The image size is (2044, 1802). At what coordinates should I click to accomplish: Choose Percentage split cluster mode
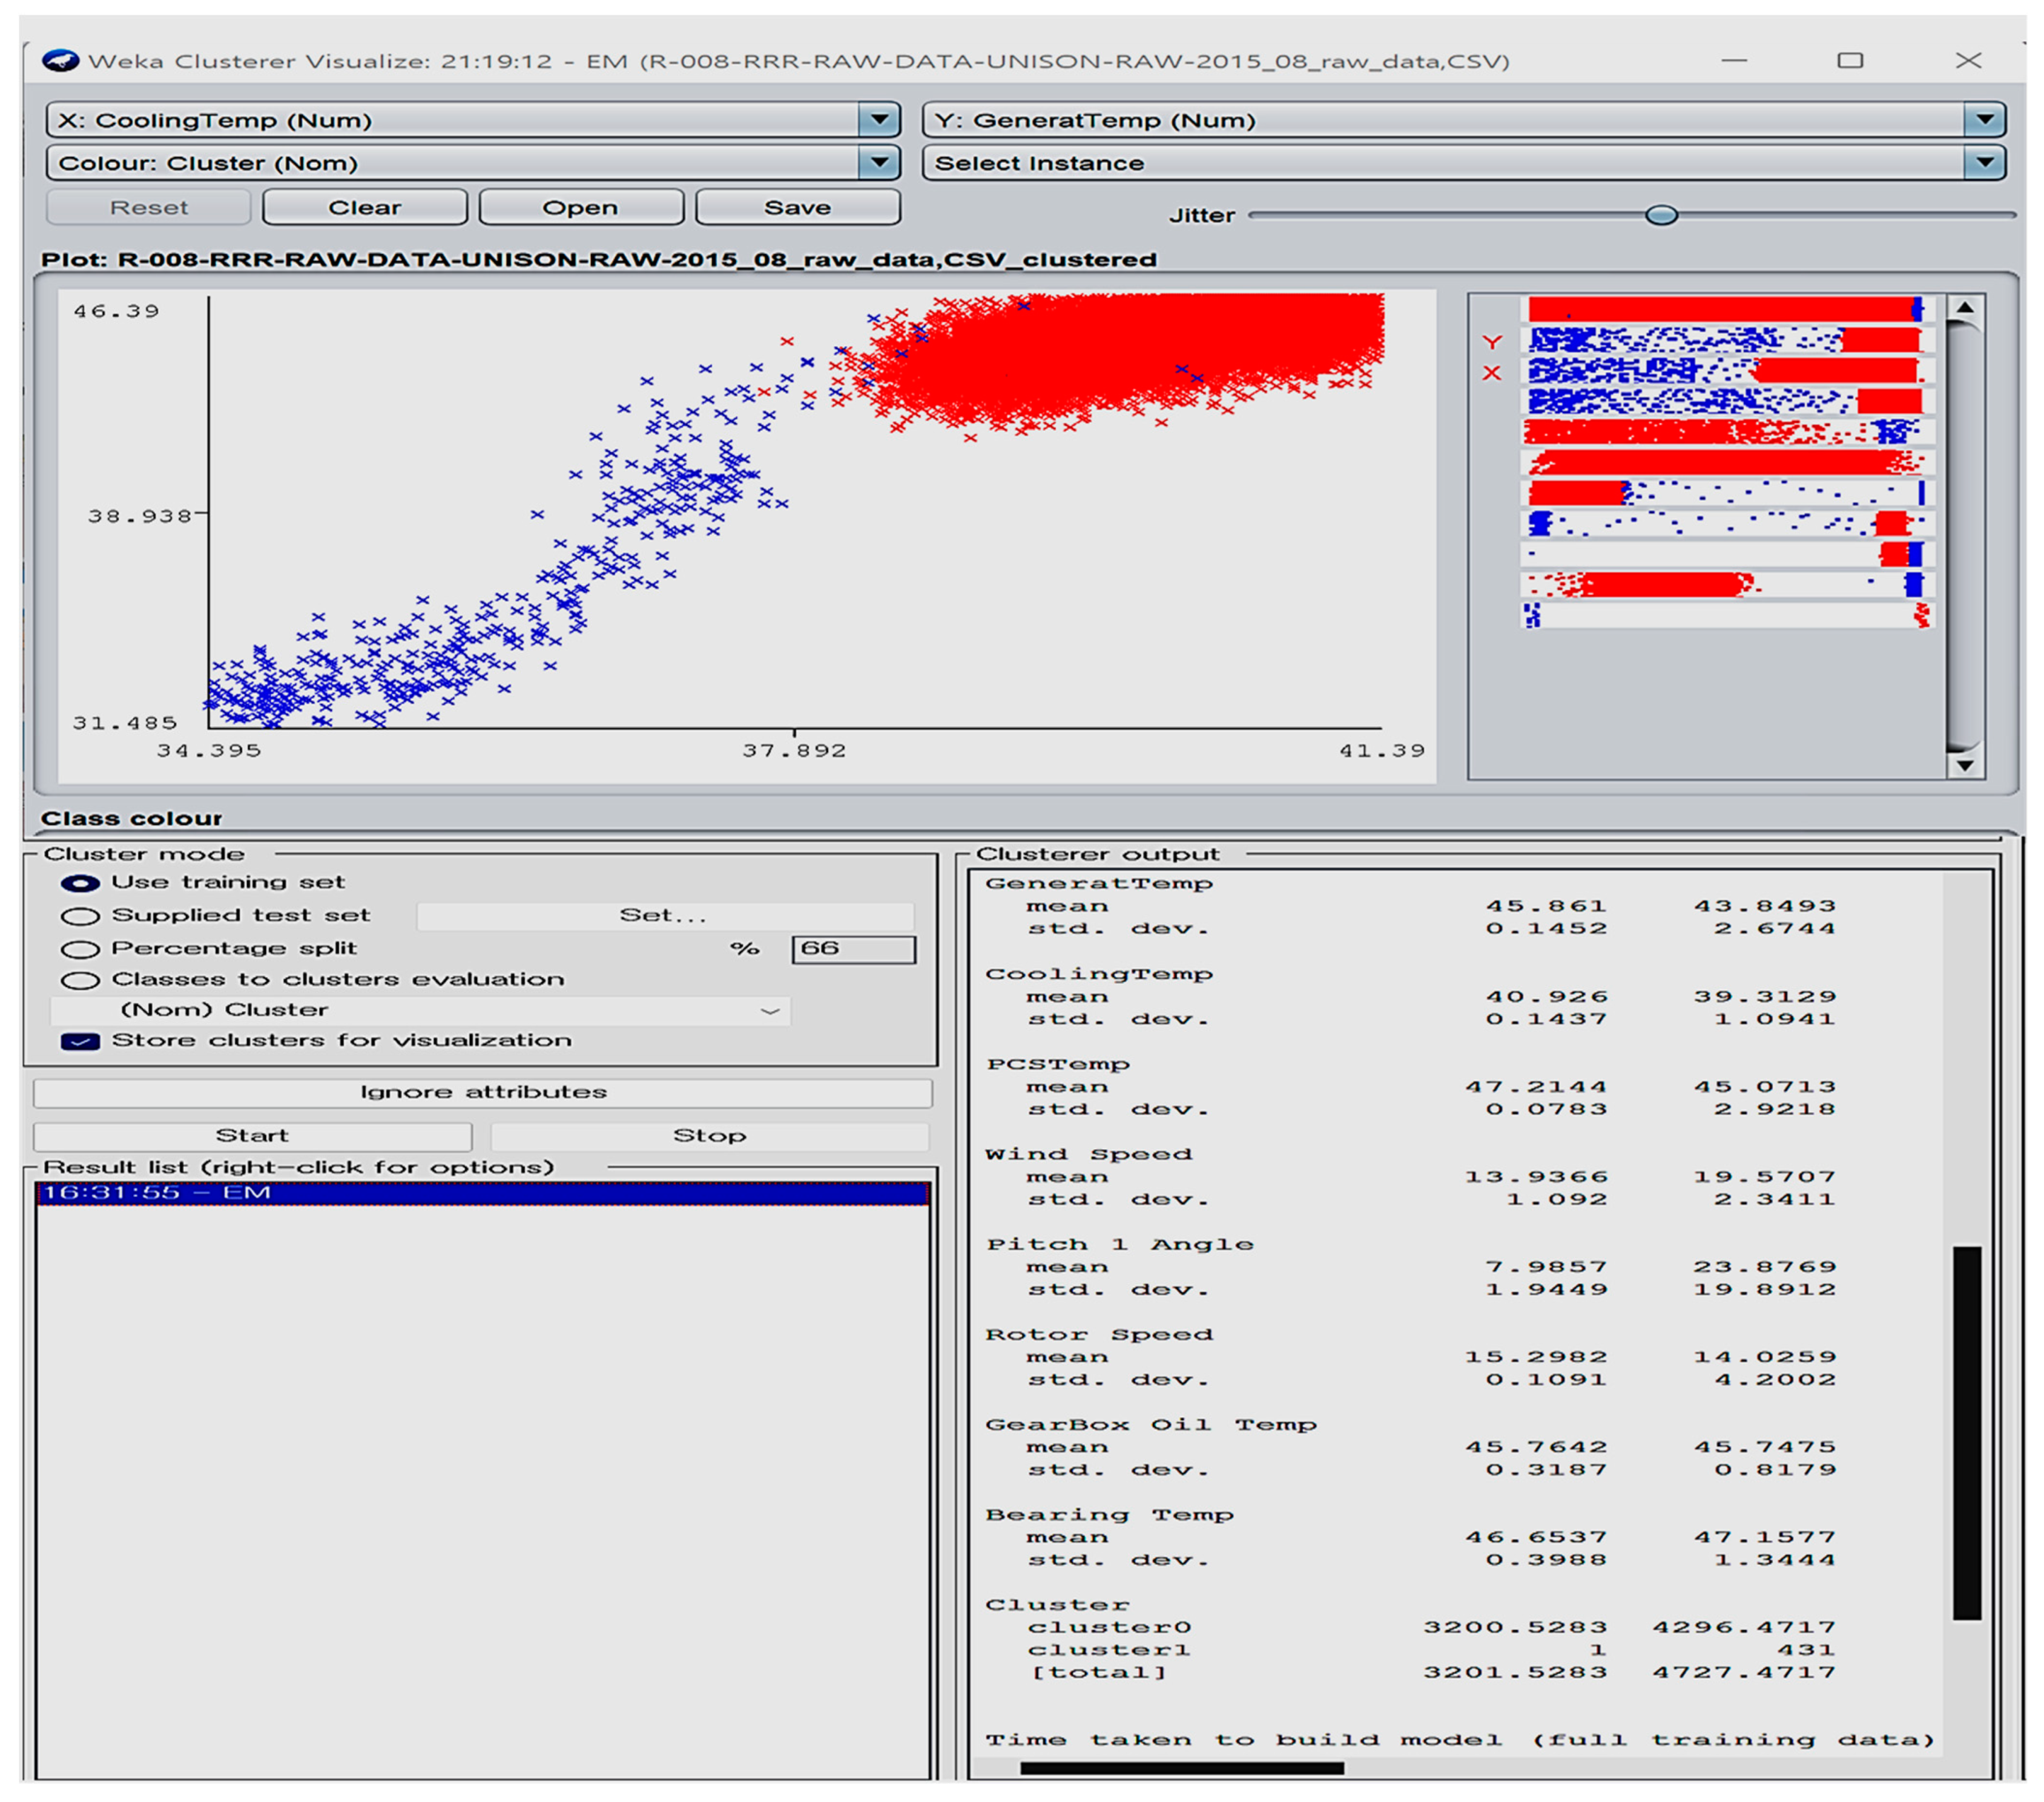pos(81,948)
